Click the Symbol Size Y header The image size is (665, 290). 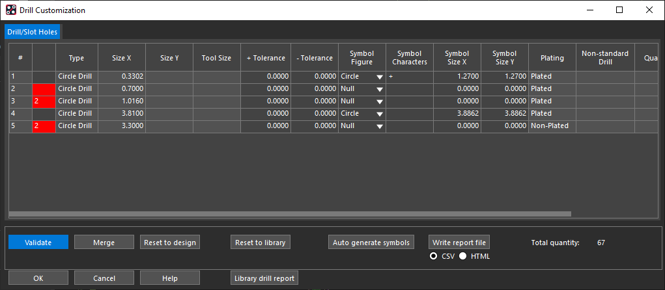[505, 58]
